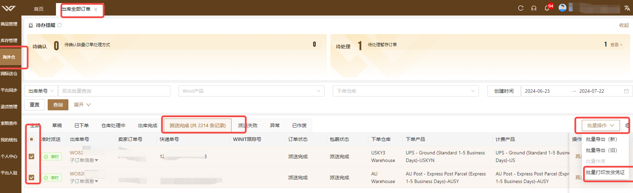Click the USKY3 Warehouse cell
The width and height of the screenshot is (633, 193).
383,156
